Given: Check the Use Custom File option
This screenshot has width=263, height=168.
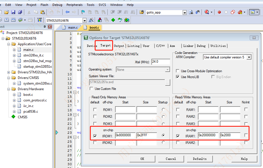Looking at the screenshot, I should (91, 88).
